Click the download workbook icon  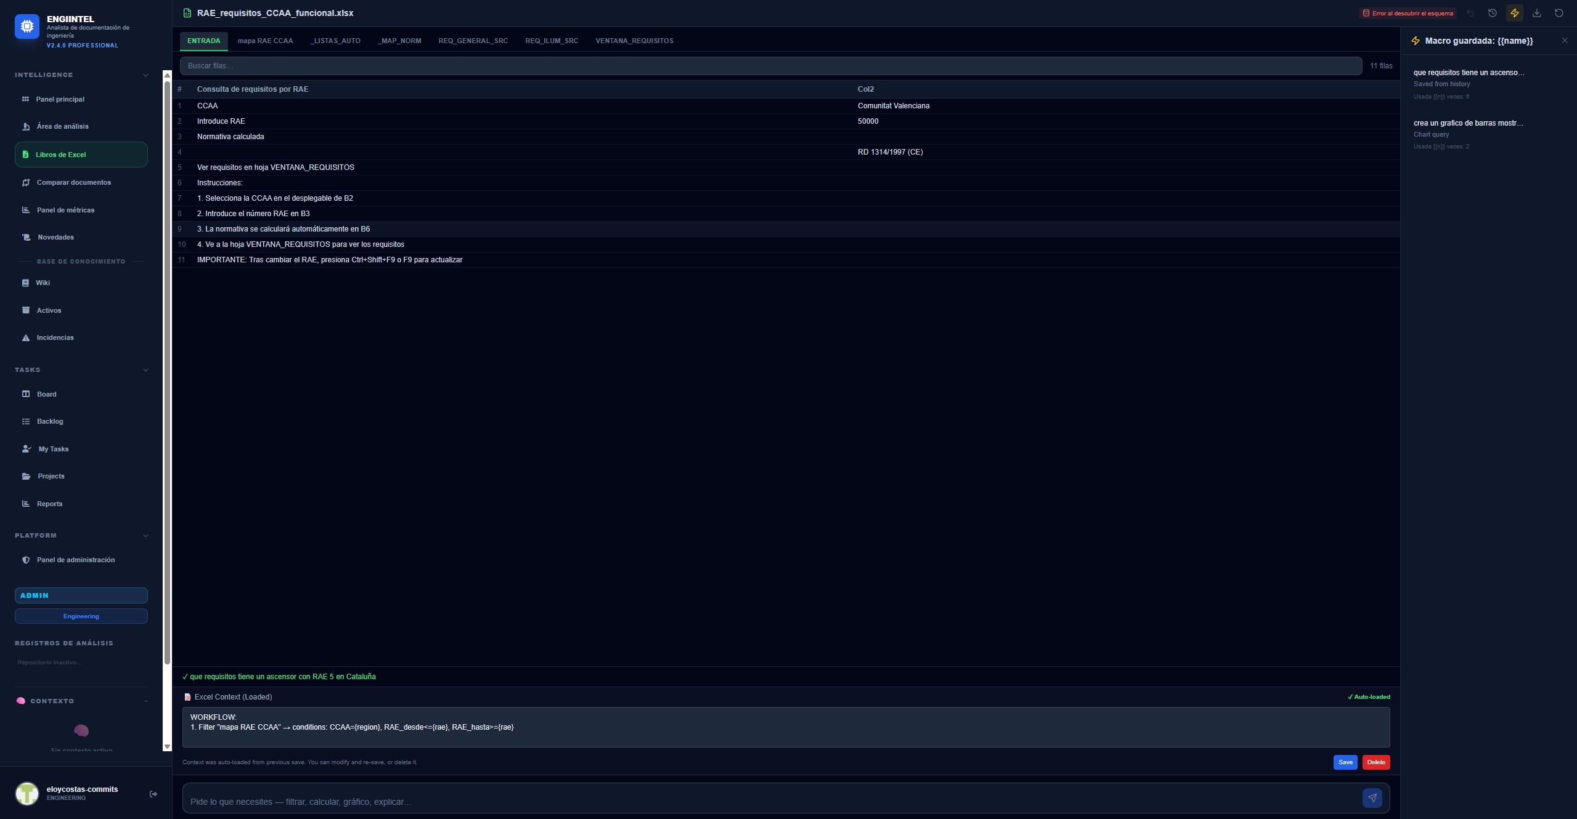(1537, 13)
